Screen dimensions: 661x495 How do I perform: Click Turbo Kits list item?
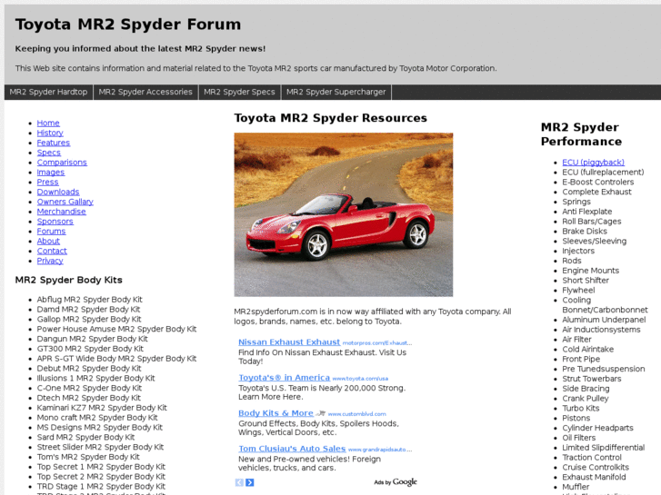point(581,408)
